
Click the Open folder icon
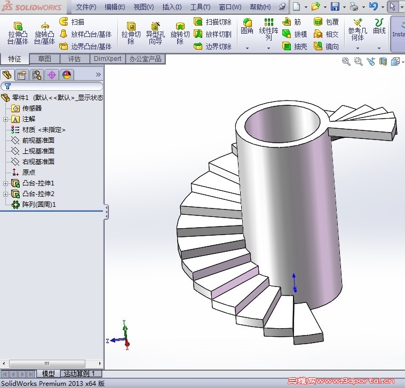[x=316, y=6]
